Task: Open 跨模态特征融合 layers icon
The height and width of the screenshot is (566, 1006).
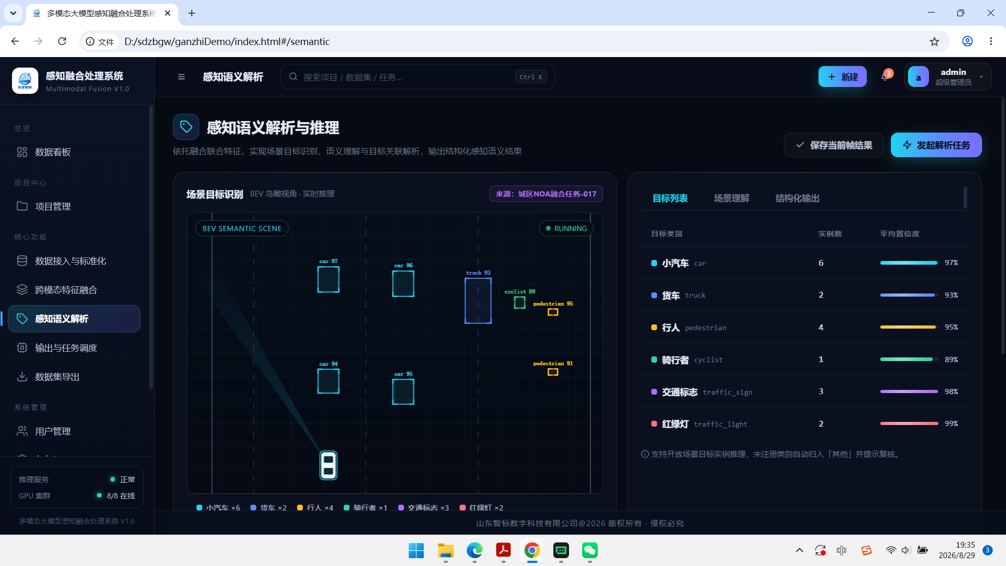Action: pyautogui.click(x=22, y=290)
